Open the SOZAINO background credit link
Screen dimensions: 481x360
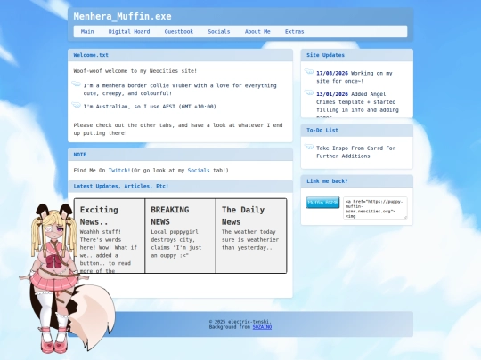tap(262, 327)
